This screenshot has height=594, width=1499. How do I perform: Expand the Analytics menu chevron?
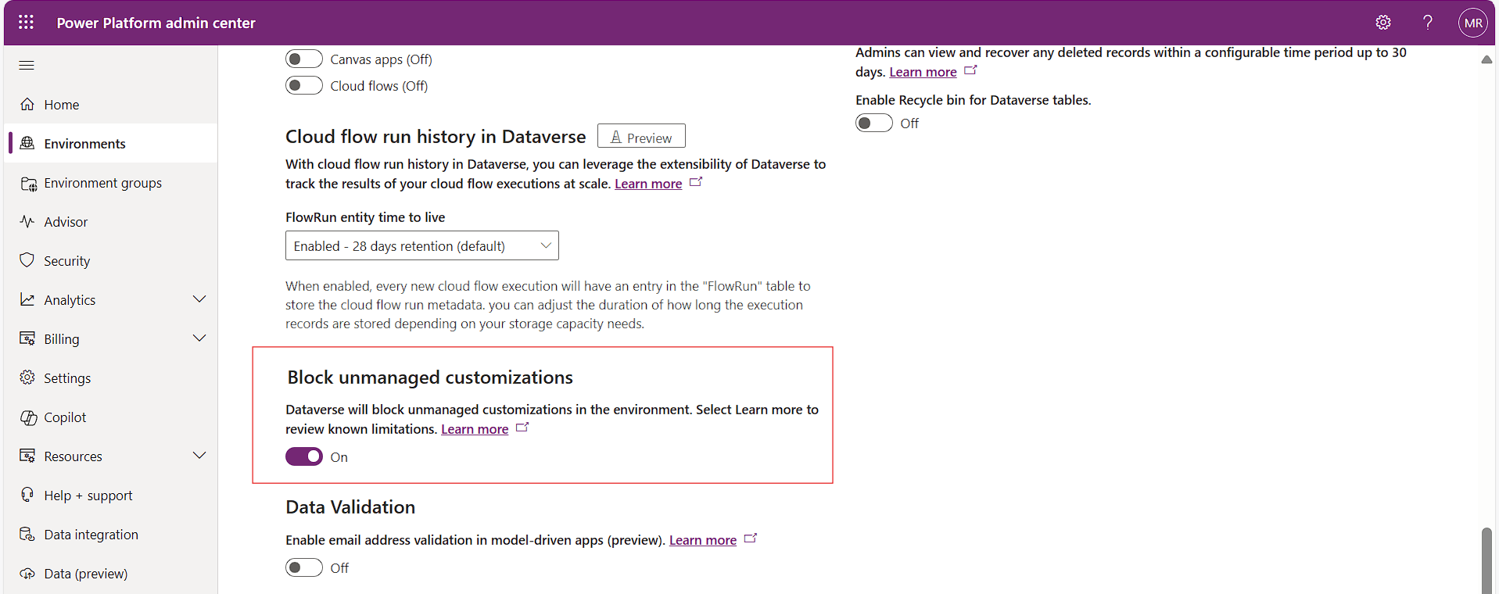[199, 299]
